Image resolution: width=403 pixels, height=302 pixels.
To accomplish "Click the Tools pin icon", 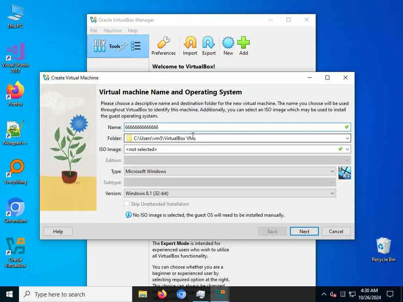I will click(124, 46).
